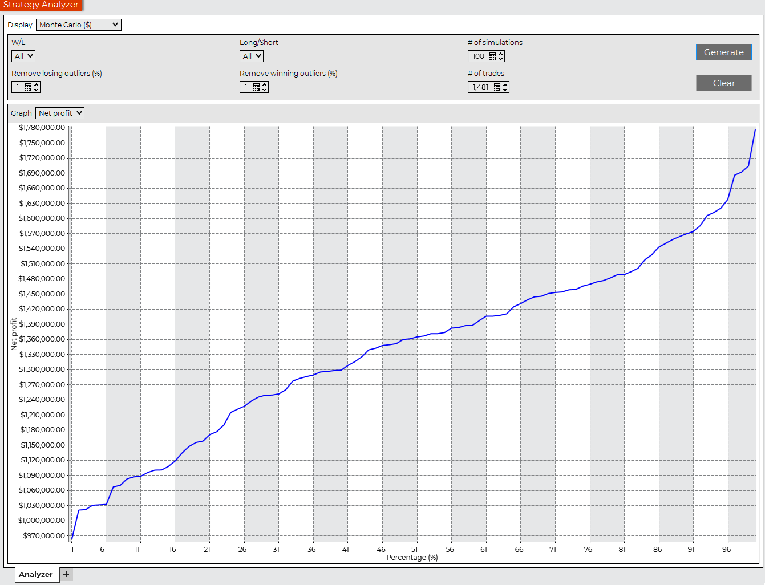This screenshot has height=585, width=765.
Task: Select the Strategy Analyzer title tab
Action: (41, 5)
